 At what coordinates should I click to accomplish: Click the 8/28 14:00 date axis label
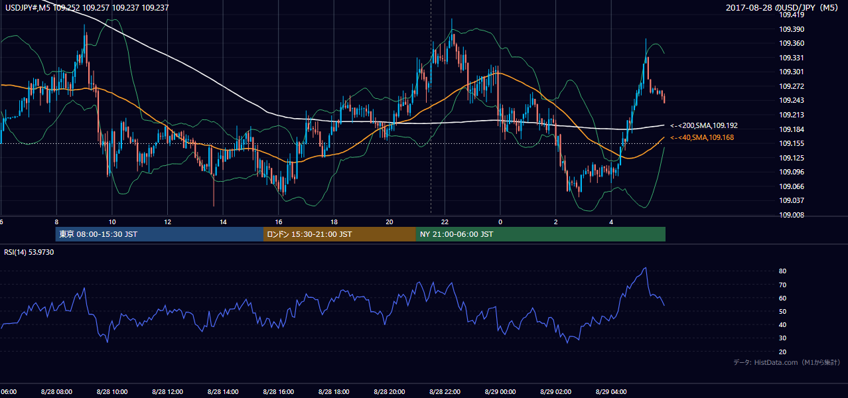pos(222,392)
